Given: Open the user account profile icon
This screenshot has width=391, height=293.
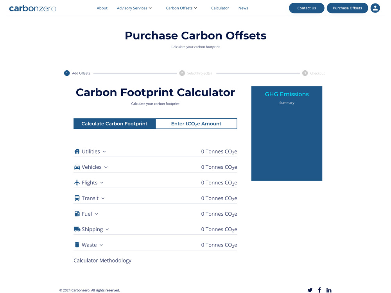Looking at the screenshot, I should [375, 8].
